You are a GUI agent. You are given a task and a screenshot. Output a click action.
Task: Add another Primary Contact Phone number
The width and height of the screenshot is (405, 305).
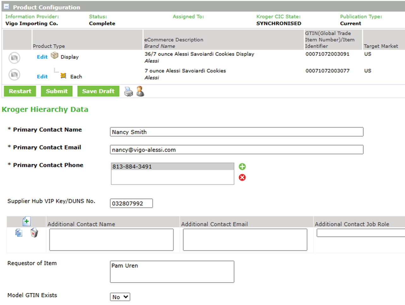pos(242,166)
